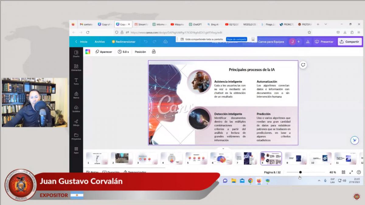Viewport: 365px width, 205px height.
Task: Open the browser tabs list dropdown
Action: (x=326, y=24)
